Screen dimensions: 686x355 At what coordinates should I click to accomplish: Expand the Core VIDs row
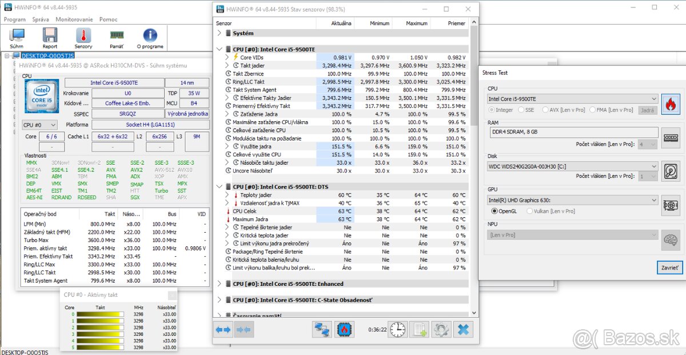tap(227, 57)
